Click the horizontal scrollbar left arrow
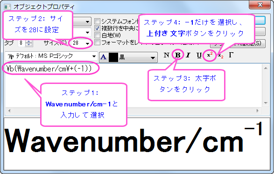 point(9,111)
